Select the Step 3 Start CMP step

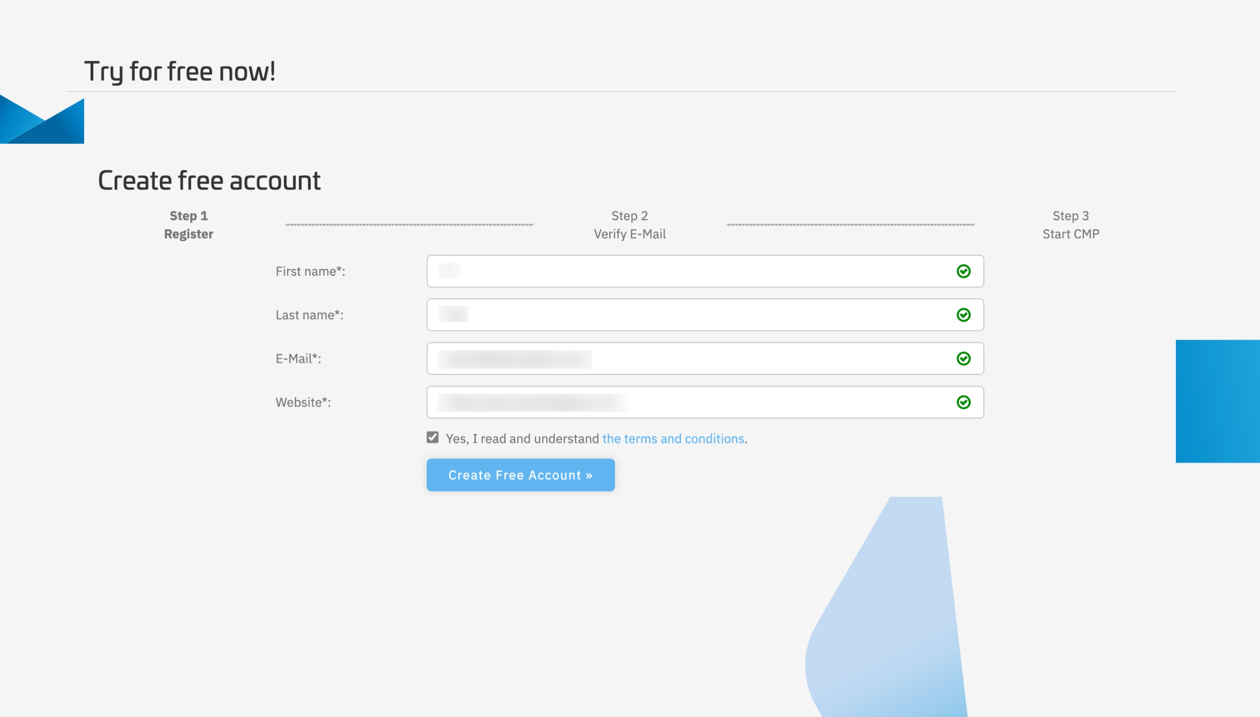click(x=1070, y=225)
